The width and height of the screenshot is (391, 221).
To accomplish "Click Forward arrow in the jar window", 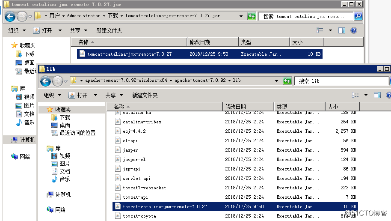I will click(22, 17).
